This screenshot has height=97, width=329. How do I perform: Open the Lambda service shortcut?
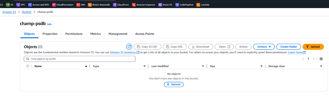click(x=203, y=4)
